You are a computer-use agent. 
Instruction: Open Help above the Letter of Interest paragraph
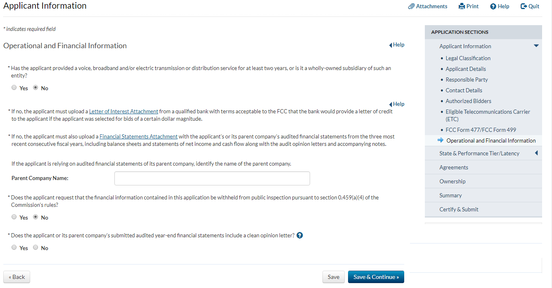[x=397, y=104]
